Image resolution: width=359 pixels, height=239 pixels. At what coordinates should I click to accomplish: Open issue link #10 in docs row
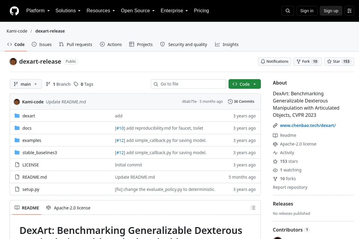(x=120, y=128)
